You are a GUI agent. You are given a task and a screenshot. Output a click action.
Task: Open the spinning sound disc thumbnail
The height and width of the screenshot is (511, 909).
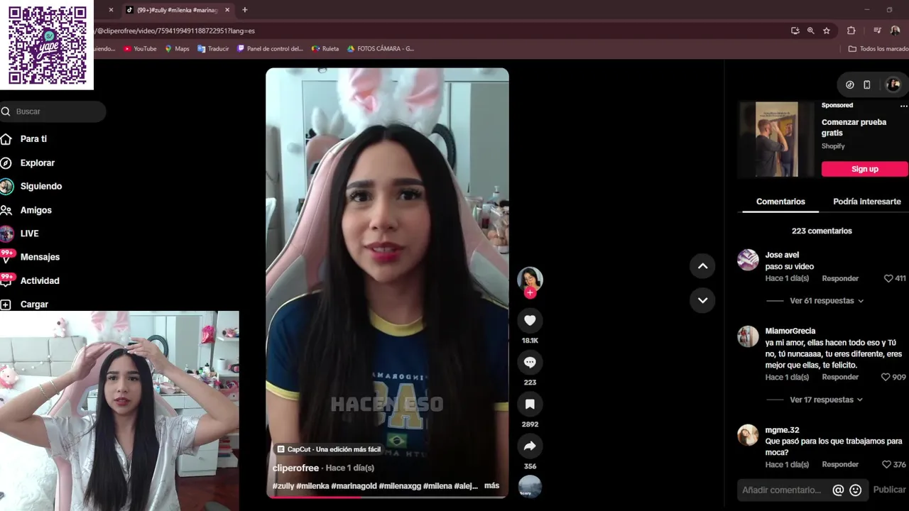530,487
